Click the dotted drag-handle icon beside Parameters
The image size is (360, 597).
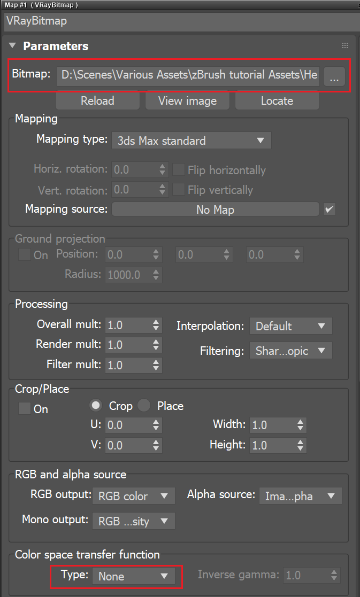tap(345, 45)
